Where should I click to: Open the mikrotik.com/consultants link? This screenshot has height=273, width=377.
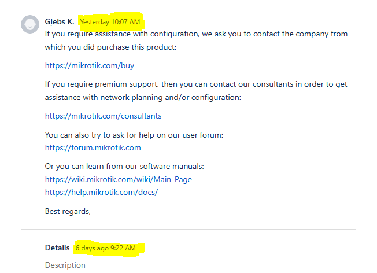coord(103,116)
